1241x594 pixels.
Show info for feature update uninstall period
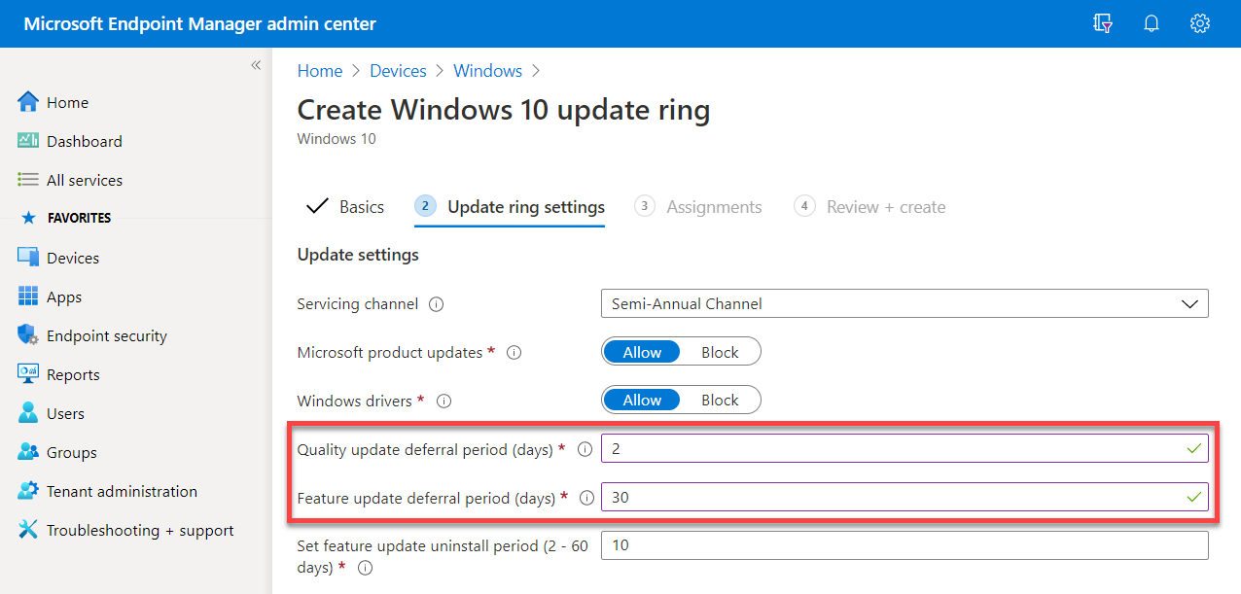coord(366,568)
